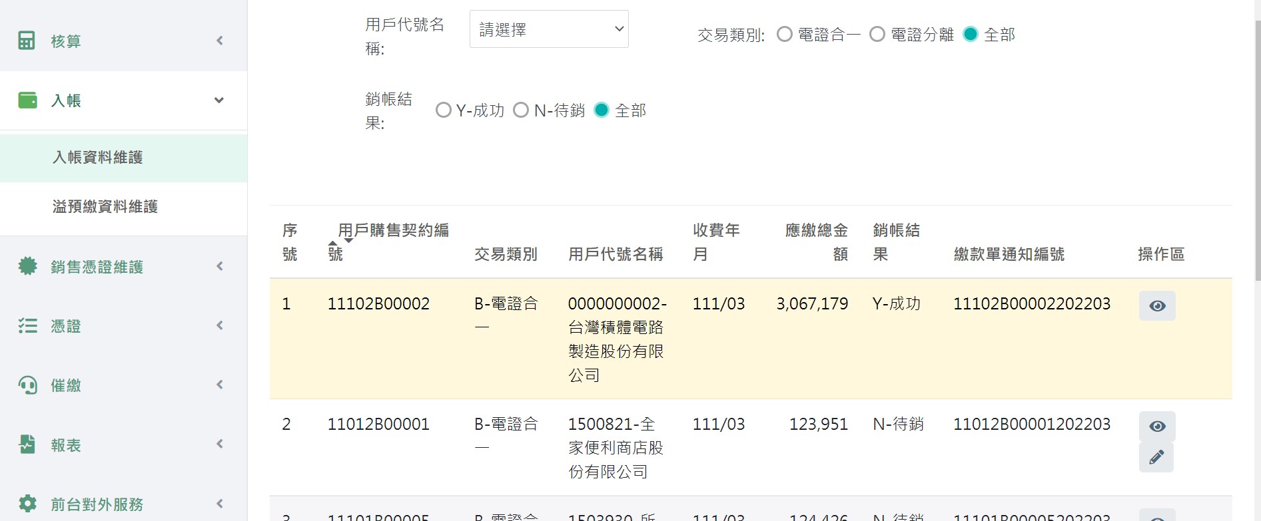Expand the 催繳 menu chevron

219,385
